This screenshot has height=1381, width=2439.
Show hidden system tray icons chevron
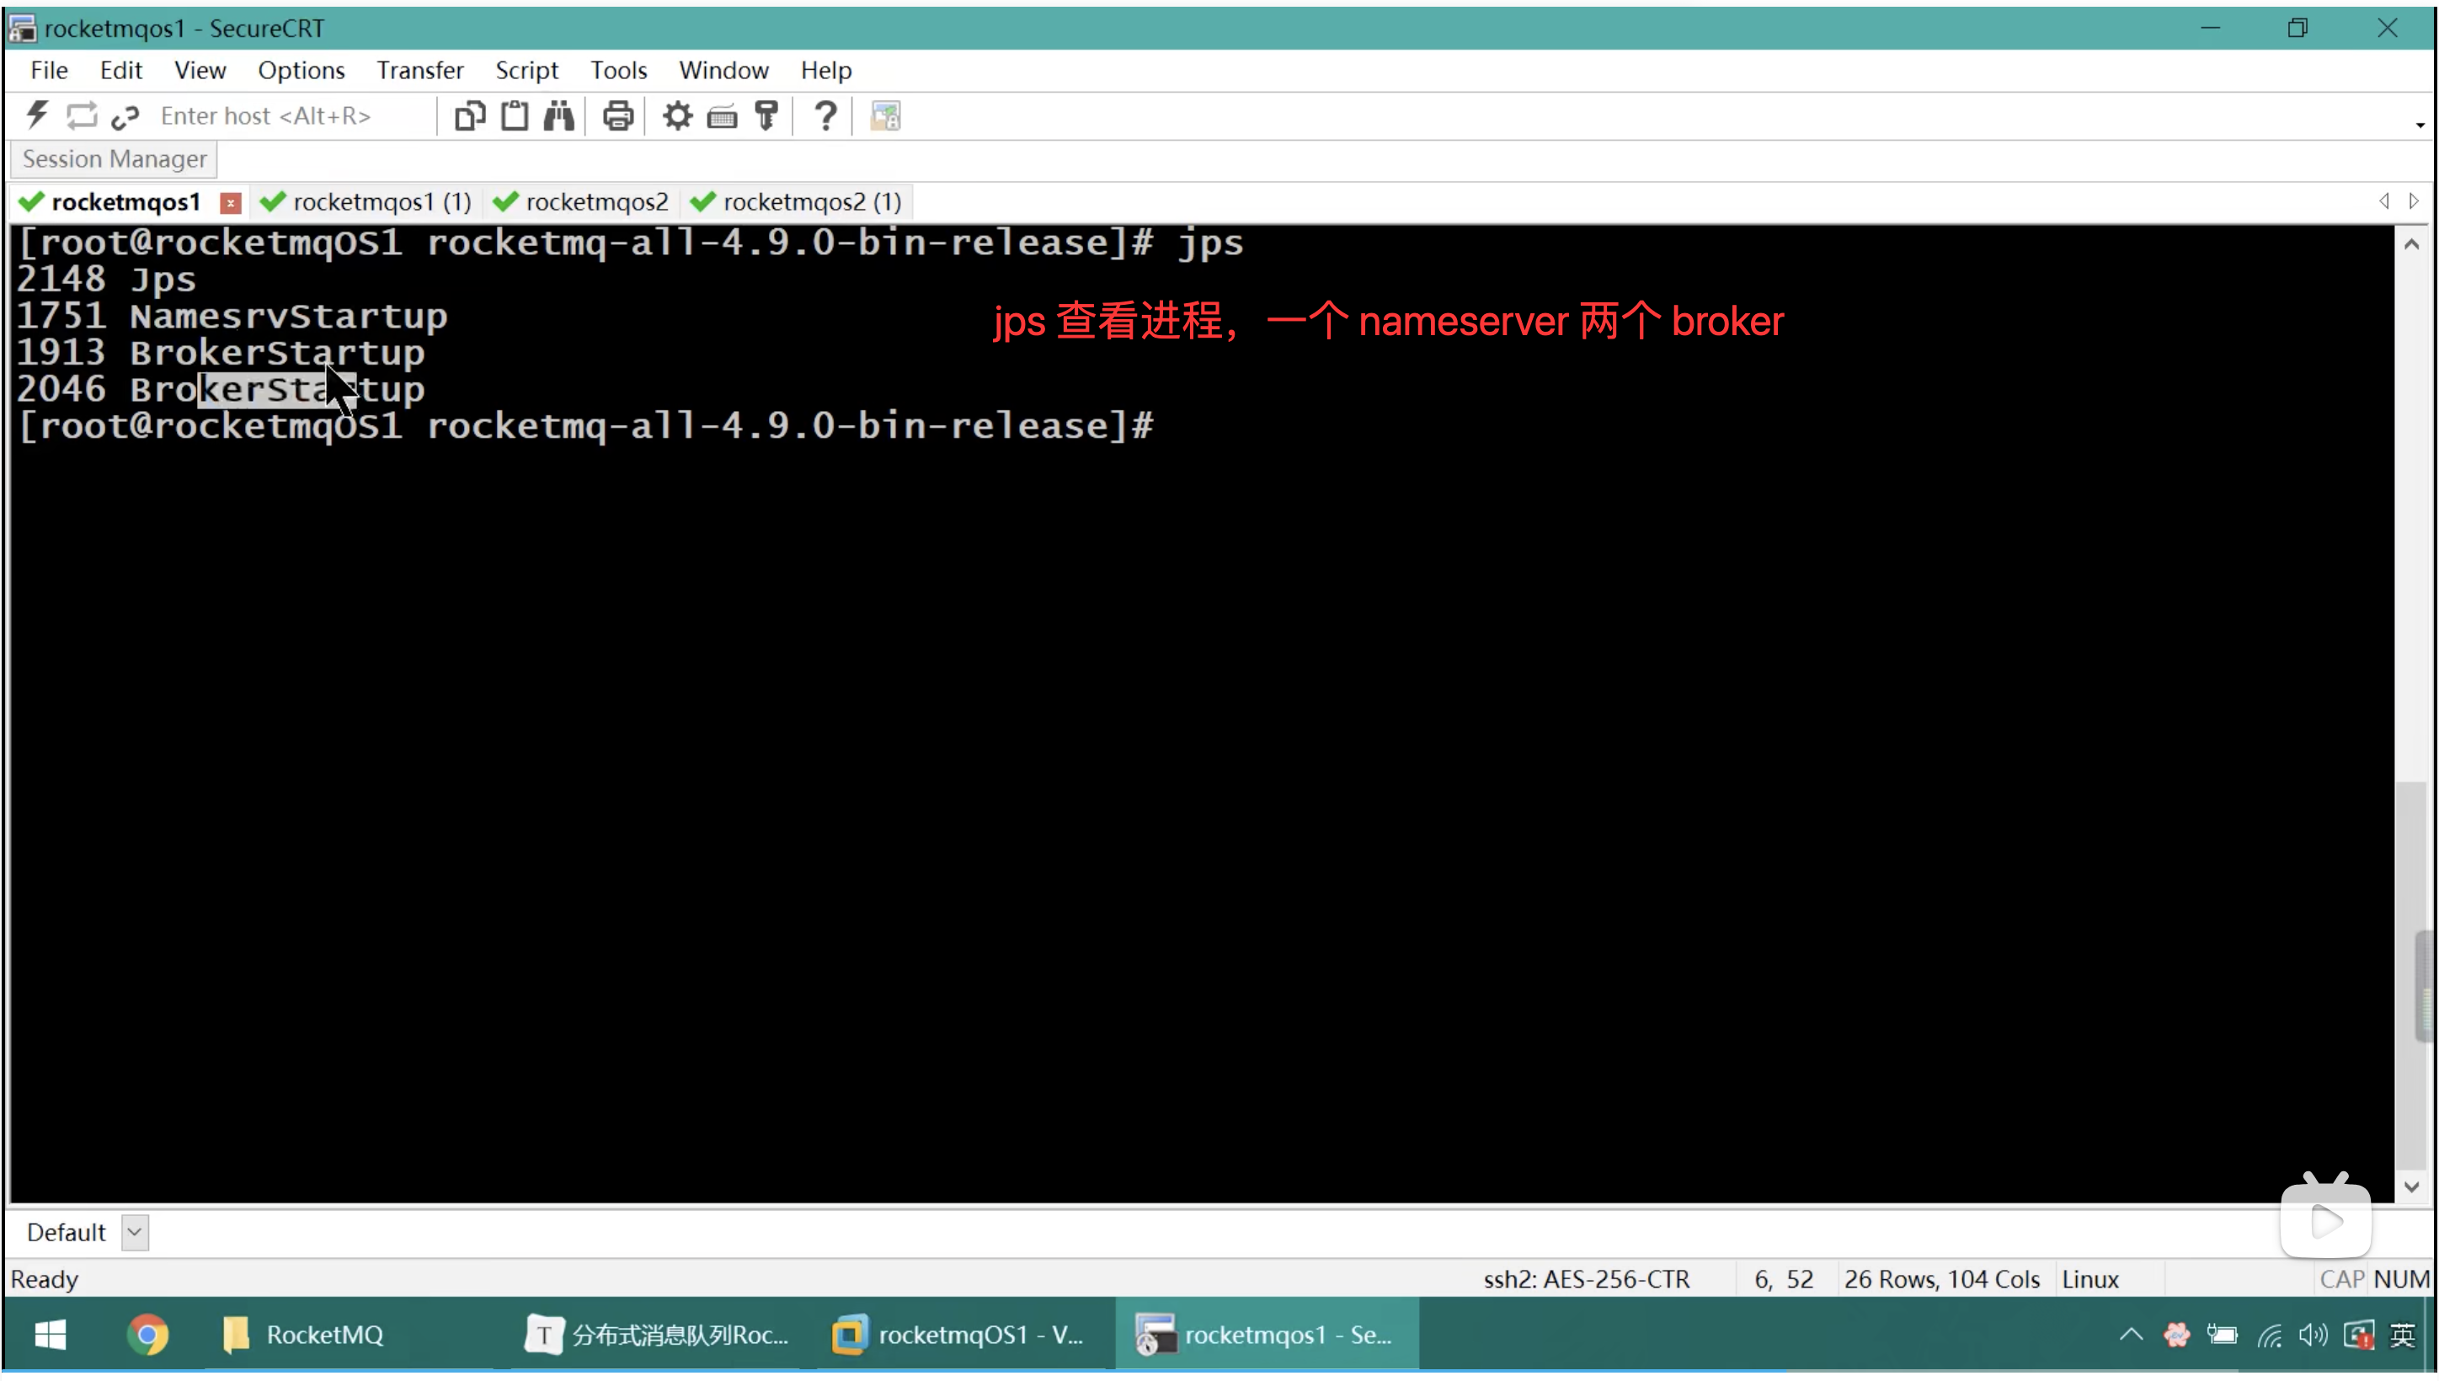[2131, 1336]
